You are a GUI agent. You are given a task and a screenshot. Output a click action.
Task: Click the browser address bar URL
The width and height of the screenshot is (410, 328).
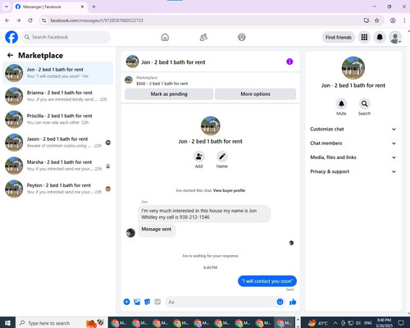tap(97, 20)
